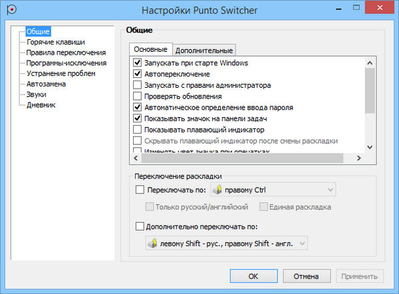Click the Отмена button
The height and width of the screenshot is (294, 399).
pos(306,275)
